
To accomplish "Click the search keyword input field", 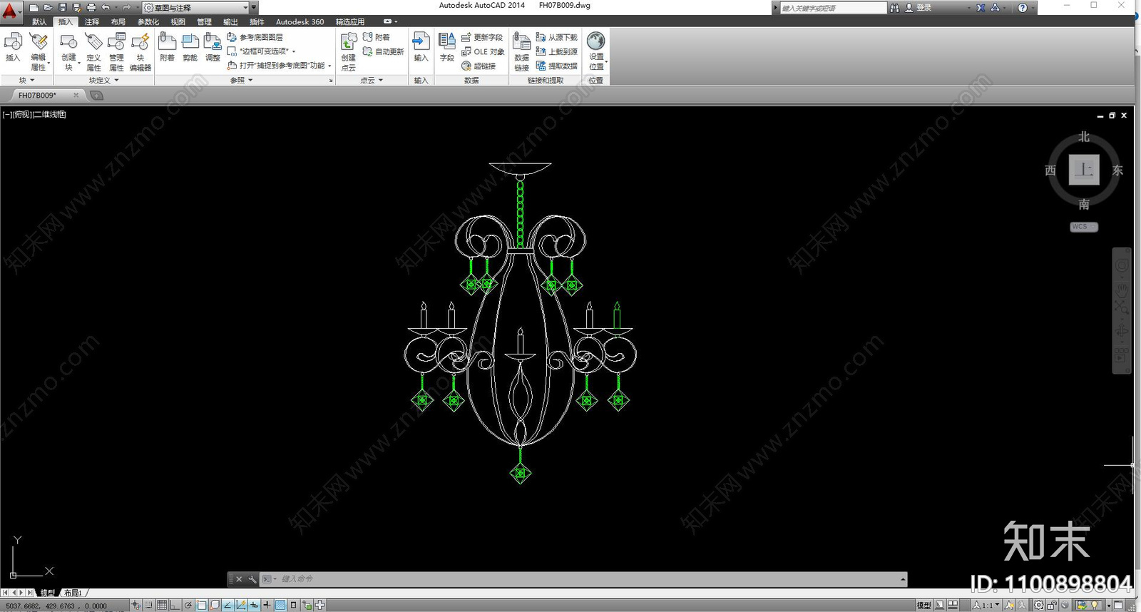I will [x=833, y=8].
